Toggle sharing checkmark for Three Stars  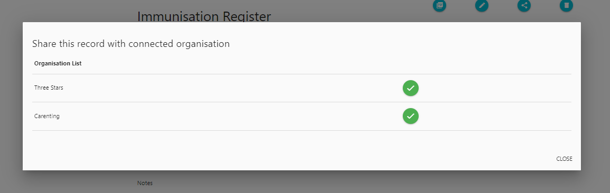(410, 88)
